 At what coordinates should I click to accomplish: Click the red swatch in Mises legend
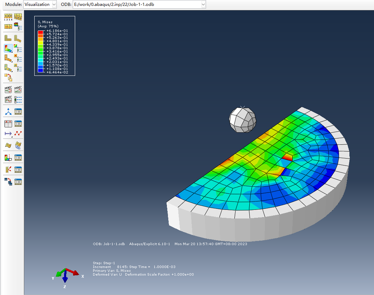41,31
